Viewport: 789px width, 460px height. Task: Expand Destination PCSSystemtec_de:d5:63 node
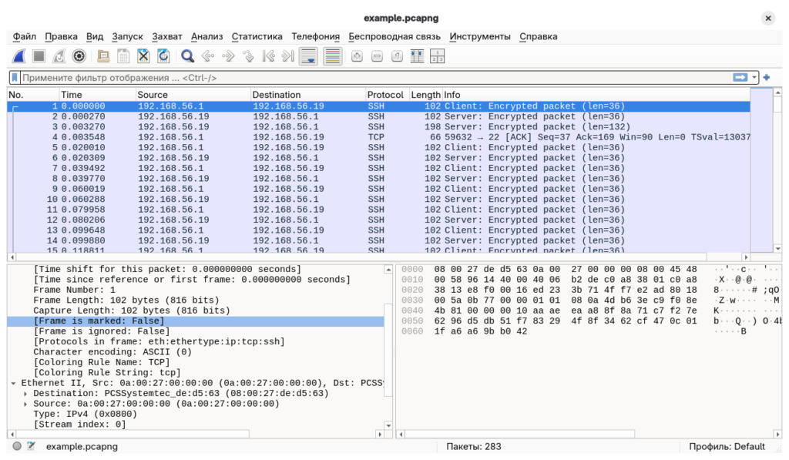(x=25, y=394)
